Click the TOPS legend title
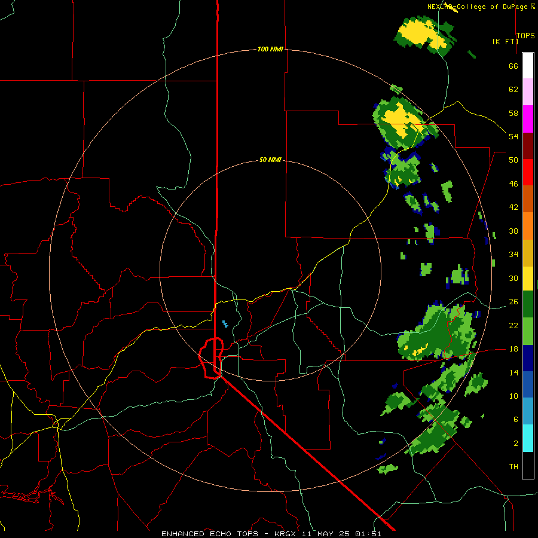This screenshot has width=538, height=538. [525, 35]
